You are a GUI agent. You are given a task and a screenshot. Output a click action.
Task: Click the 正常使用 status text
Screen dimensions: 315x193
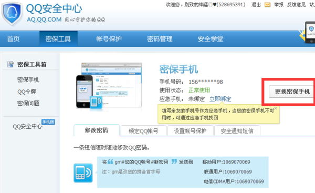pos(199,90)
